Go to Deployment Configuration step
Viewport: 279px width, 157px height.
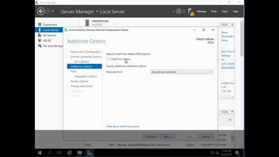[85, 52]
